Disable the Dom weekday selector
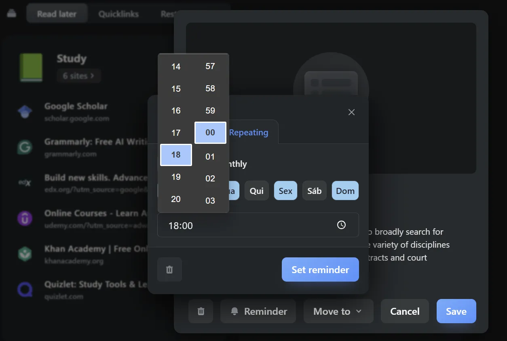507x341 pixels. coord(345,190)
